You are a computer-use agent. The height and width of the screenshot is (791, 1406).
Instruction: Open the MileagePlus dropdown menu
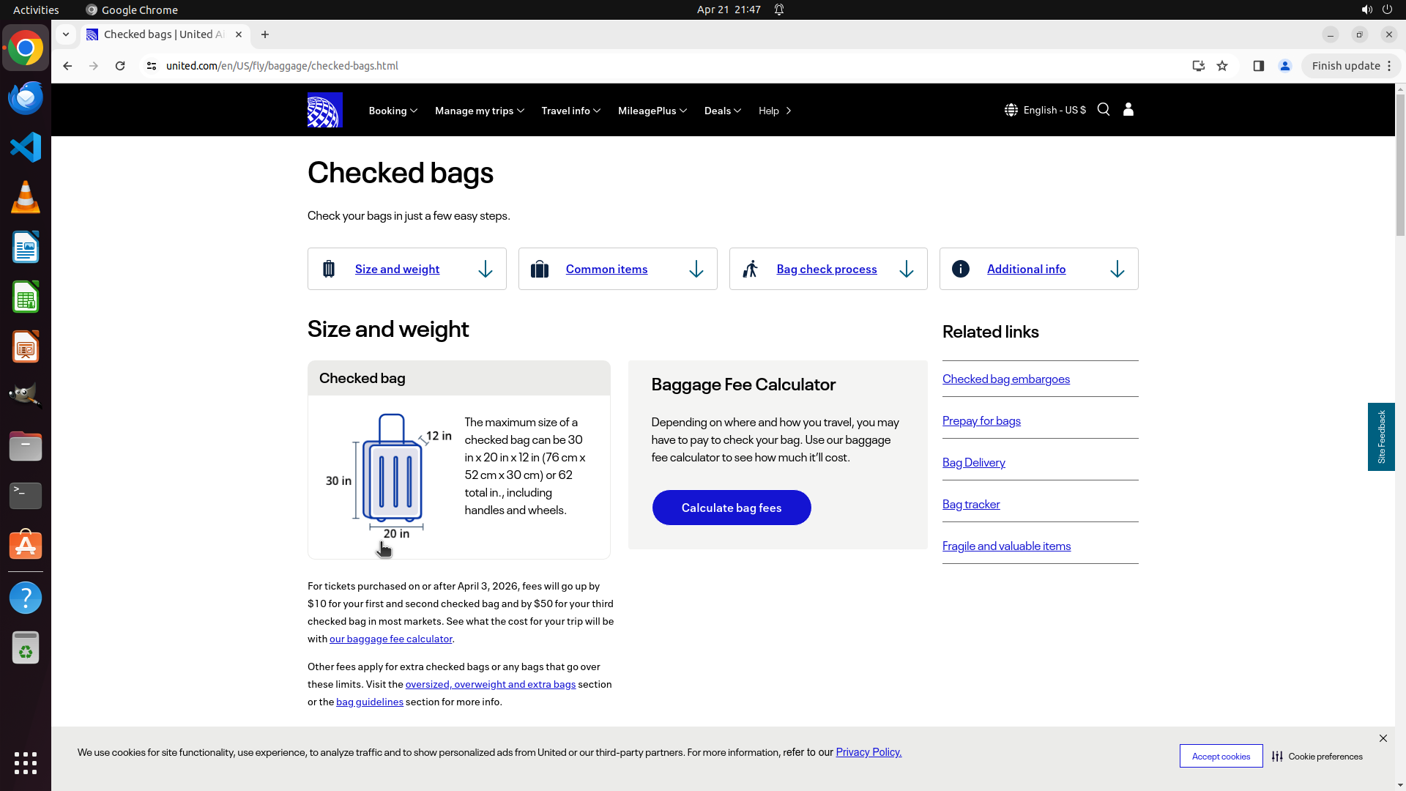652,111
